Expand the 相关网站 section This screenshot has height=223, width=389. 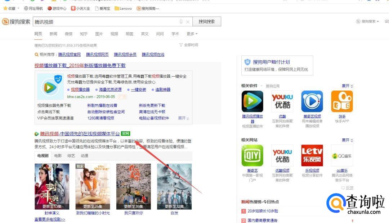347,140
